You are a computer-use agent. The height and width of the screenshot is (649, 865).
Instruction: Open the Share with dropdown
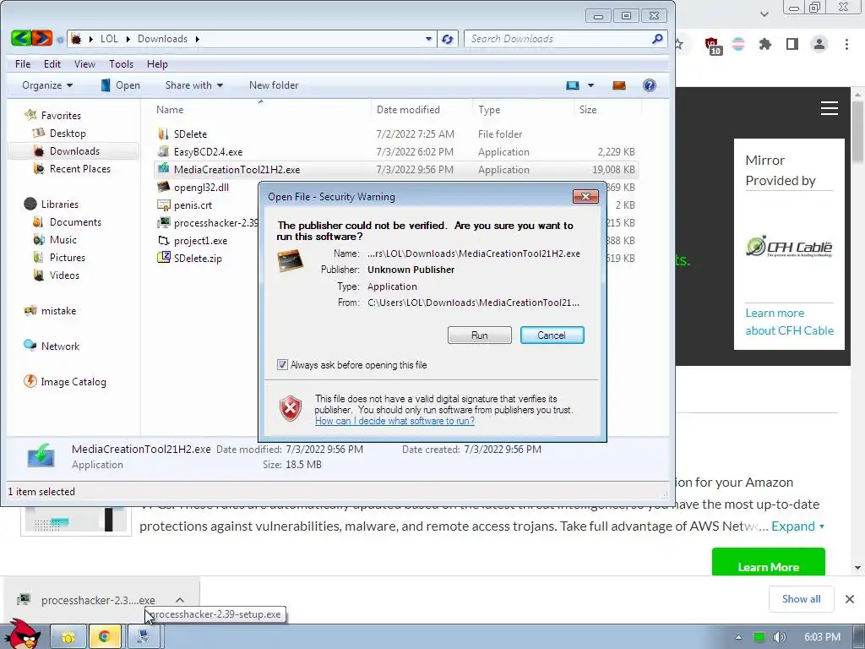point(193,85)
